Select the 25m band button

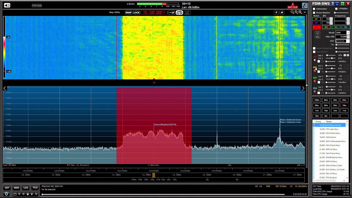(x=326, y=105)
